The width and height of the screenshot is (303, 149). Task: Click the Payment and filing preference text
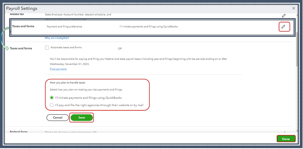(x=64, y=27)
